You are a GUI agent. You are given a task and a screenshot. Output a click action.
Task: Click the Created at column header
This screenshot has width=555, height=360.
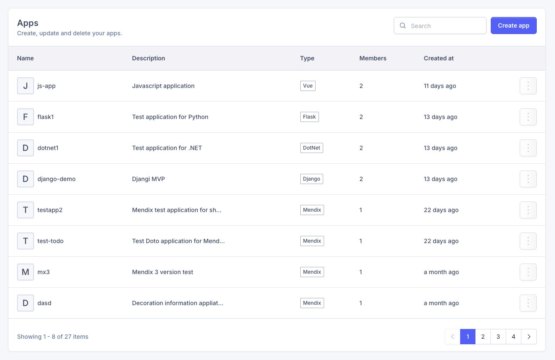click(438, 58)
